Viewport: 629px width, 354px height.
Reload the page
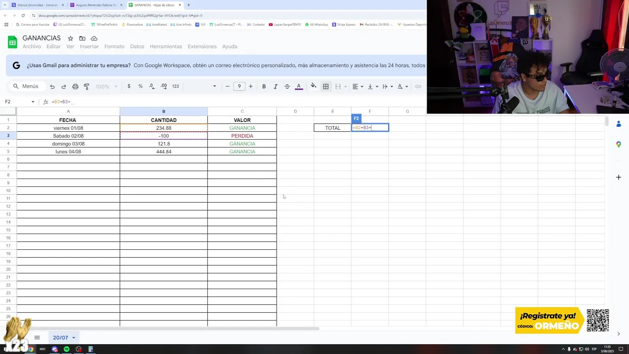pos(23,15)
